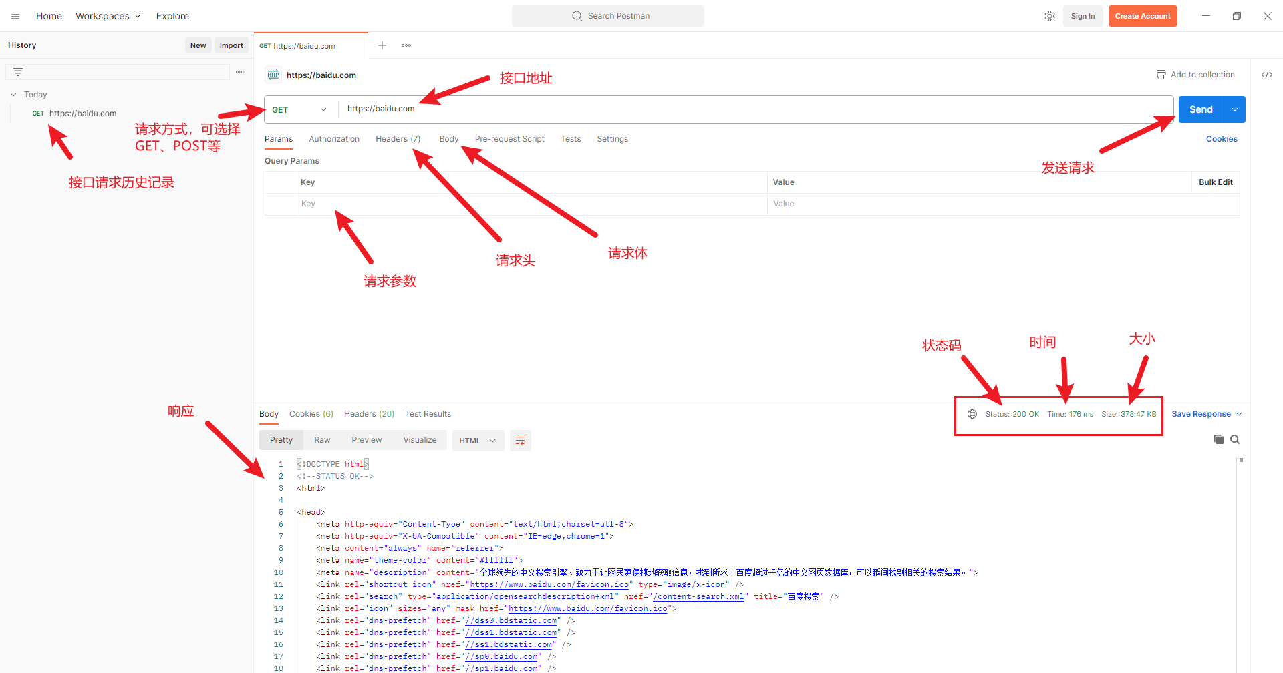This screenshot has width=1283, height=673.
Task: Click the query param Key input cell
Action: coord(531,204)
